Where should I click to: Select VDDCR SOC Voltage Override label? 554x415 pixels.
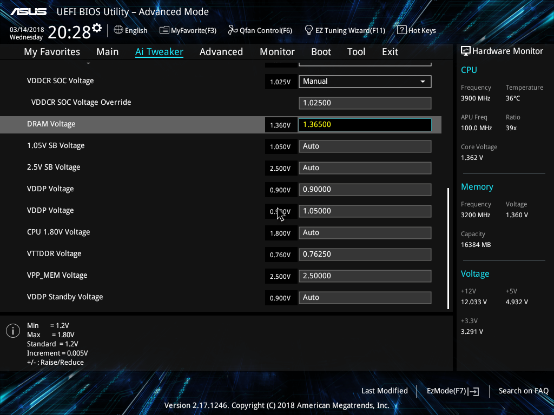click(81, 102)
